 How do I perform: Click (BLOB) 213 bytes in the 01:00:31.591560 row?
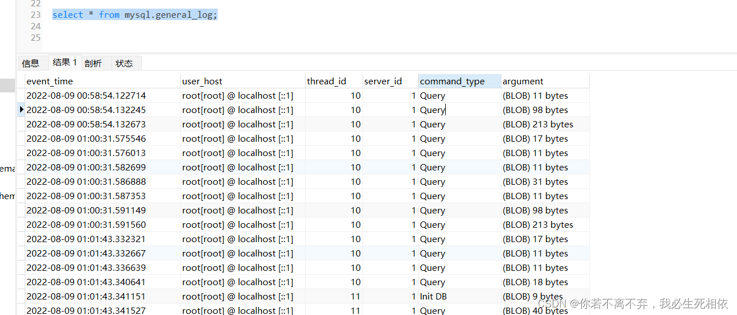(x=545, y=224)
